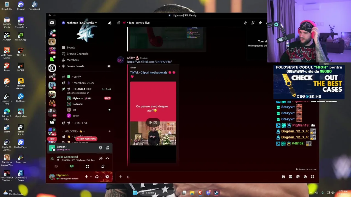Screen dimensions: 351x197
Task: Click the 41 NEW MENTIONS pill
Action: click(x=86, y=139)
